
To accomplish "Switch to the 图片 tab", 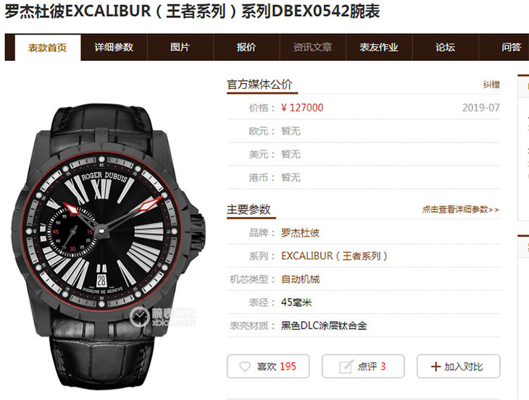I will [180, 48].
